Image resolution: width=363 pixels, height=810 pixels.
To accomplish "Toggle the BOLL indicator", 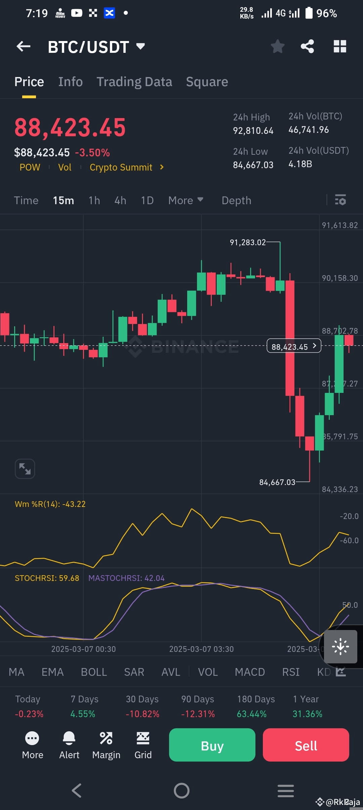I will (x=94, y=672).
